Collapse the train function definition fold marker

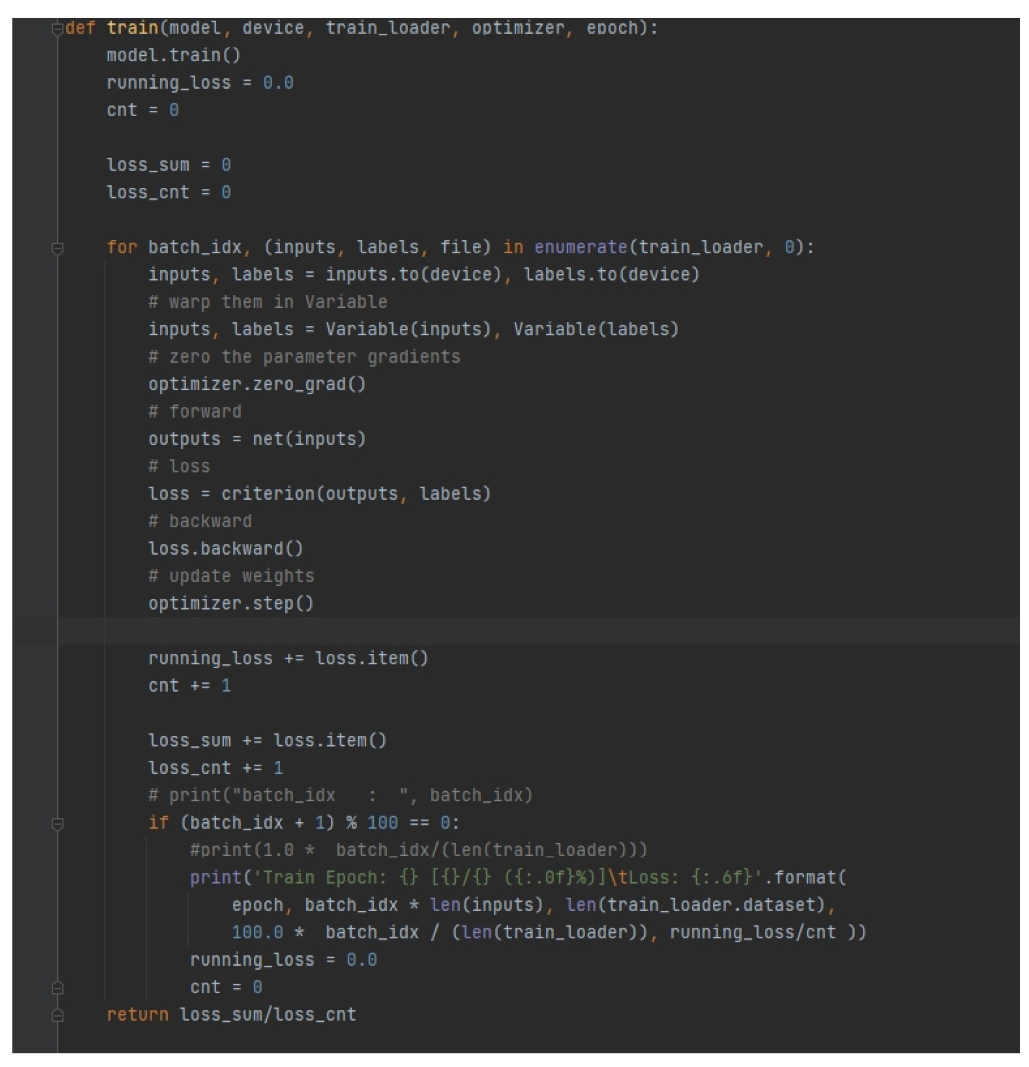click(x=57, y=29)
